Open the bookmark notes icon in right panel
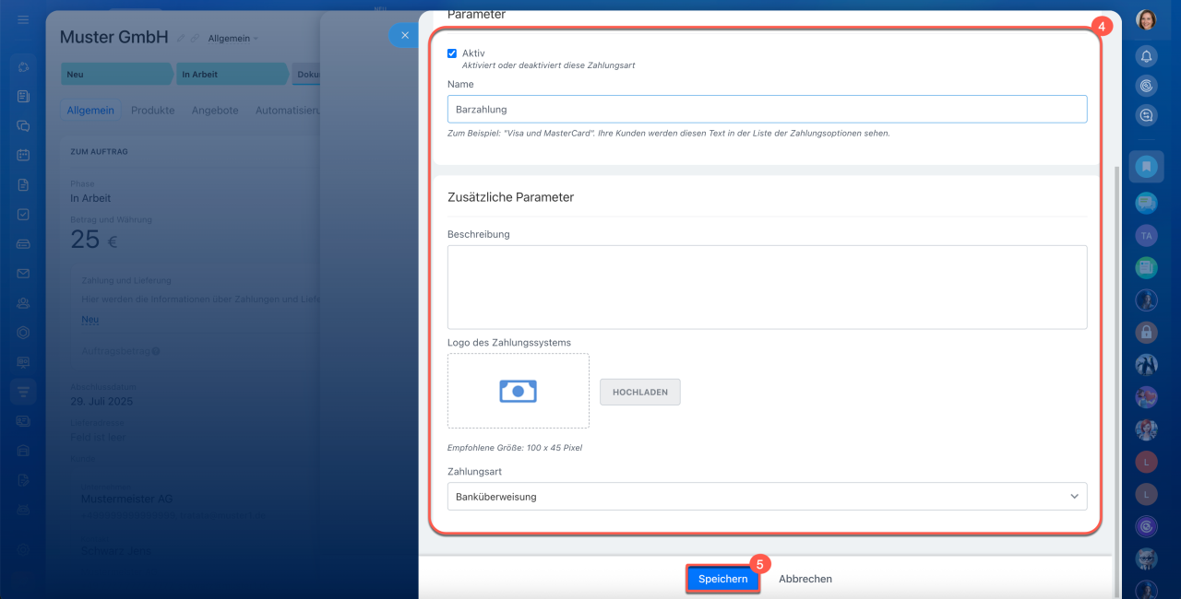The image size is (1181, 599). [x=1146, y=167]
